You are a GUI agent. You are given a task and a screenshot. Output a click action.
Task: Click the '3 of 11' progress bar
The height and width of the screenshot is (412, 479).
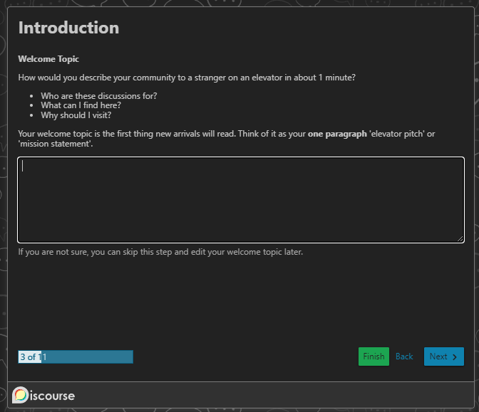[76, 356]
